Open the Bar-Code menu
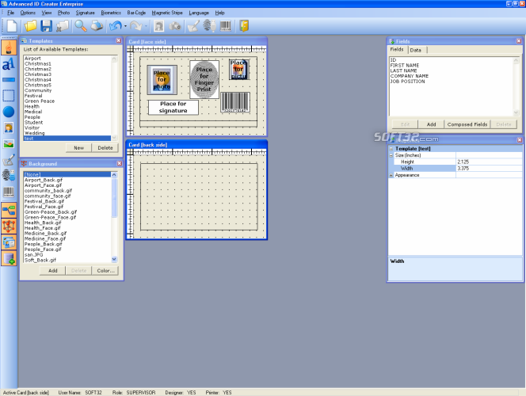The height and width of the screenshot is (396, 526). click(136, 13)
